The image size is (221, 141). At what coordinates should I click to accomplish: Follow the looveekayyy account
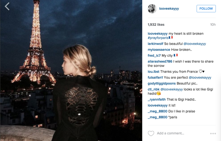[x=206, y=8]
